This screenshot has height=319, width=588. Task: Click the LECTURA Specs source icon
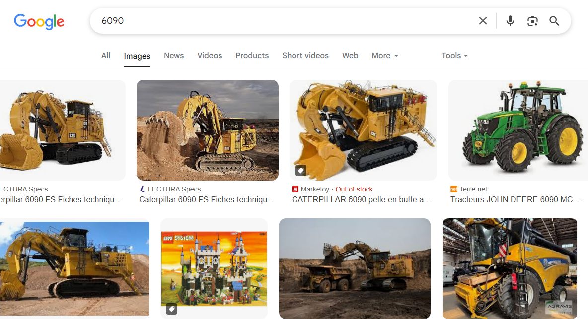tap(142, 189)
